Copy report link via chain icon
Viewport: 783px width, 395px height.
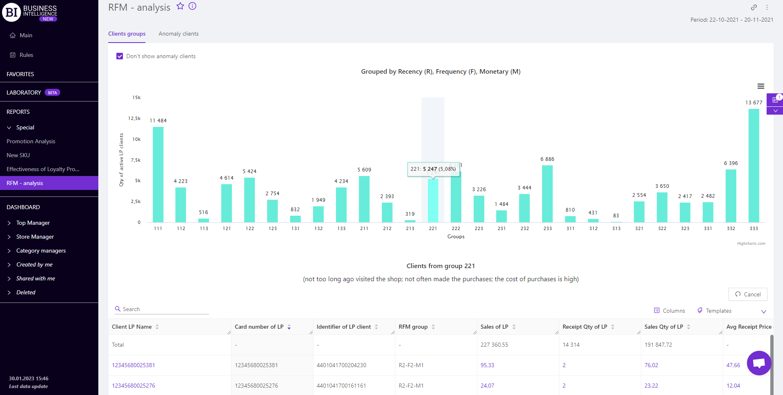[753, 7]
